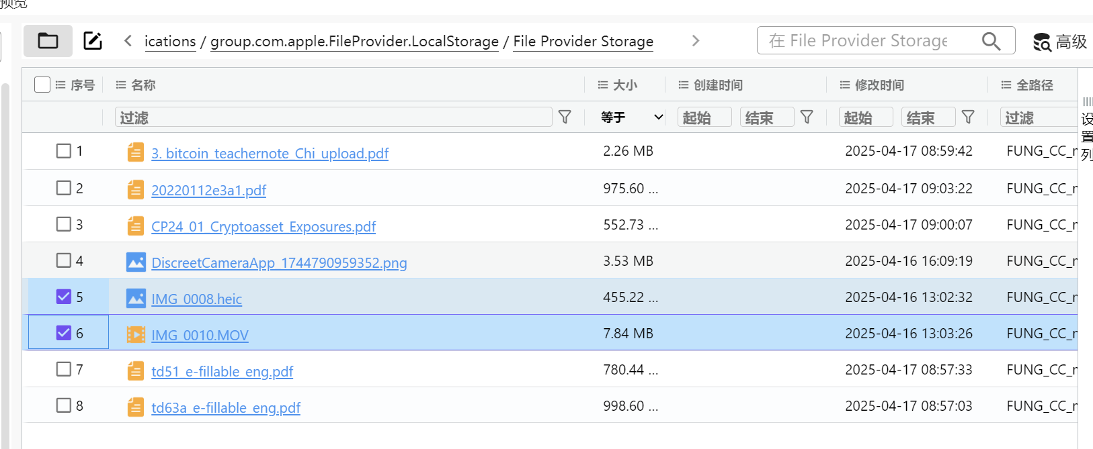1093x449 pixels.
Task: Click the modified time filter funnel icon
Action: pos(969,117)
